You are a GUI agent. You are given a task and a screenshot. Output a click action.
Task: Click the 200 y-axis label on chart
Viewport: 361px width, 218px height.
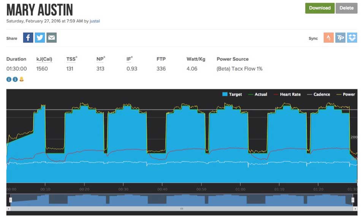[354, 137]
